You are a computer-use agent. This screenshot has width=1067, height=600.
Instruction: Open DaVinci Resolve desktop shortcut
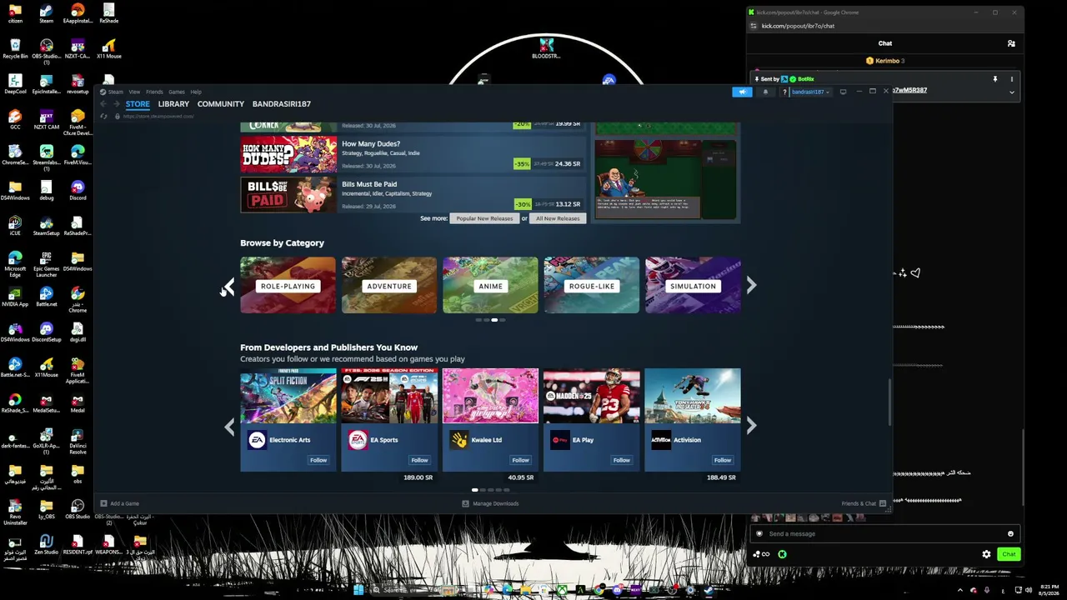[78, 442]
